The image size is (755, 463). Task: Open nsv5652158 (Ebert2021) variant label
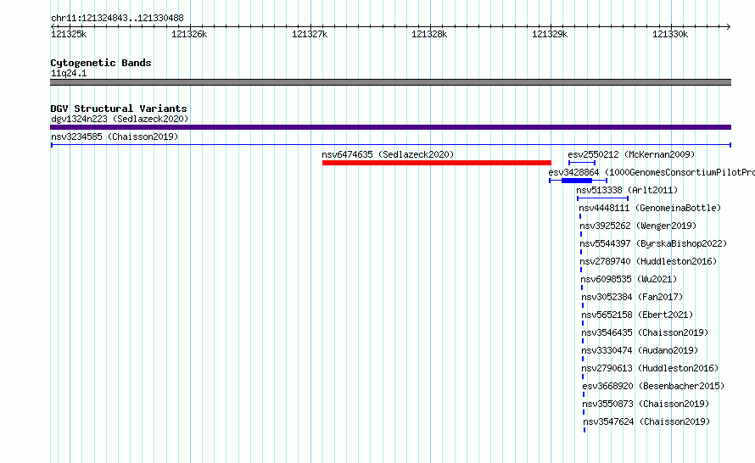[638, 315]
